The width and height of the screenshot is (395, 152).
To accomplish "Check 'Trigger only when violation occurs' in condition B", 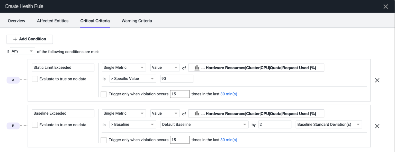I will pyautogui.click(x=104, y=140).
